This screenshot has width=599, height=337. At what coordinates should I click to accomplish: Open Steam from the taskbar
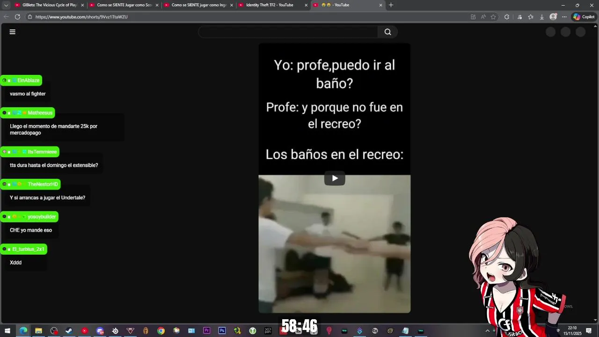[x=69, y=331]
